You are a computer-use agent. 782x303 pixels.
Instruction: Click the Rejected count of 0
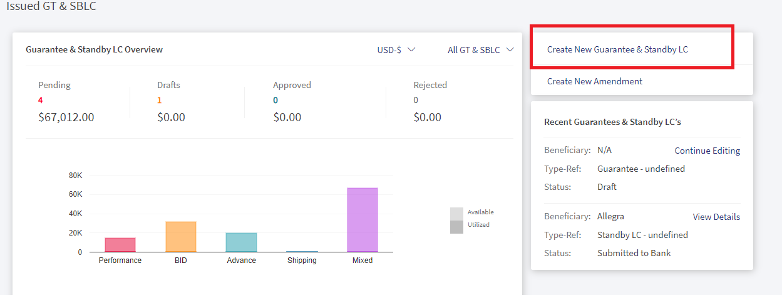coord(416,100)
